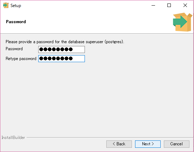Cancel the installation
The image size is (194, 152).
(x=176, y=144)
